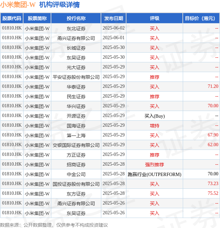This screenshot has height=228, width=220.
Task: Select the 国海证券 cell
Action: click(x=76, y=126)
